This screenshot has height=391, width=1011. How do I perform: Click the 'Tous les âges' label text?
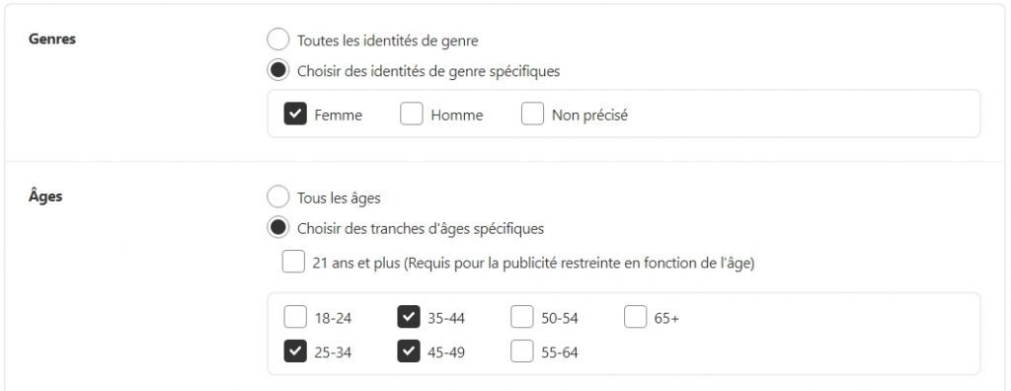tap(339, 198)
